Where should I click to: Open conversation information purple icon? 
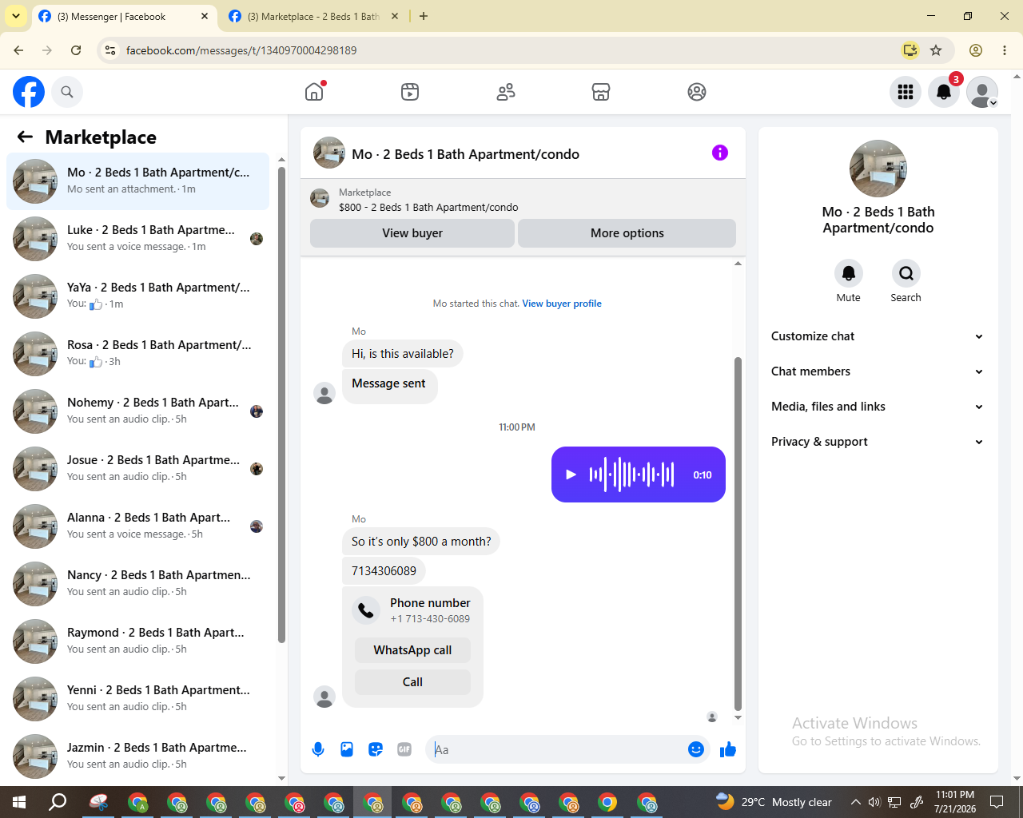720,153
